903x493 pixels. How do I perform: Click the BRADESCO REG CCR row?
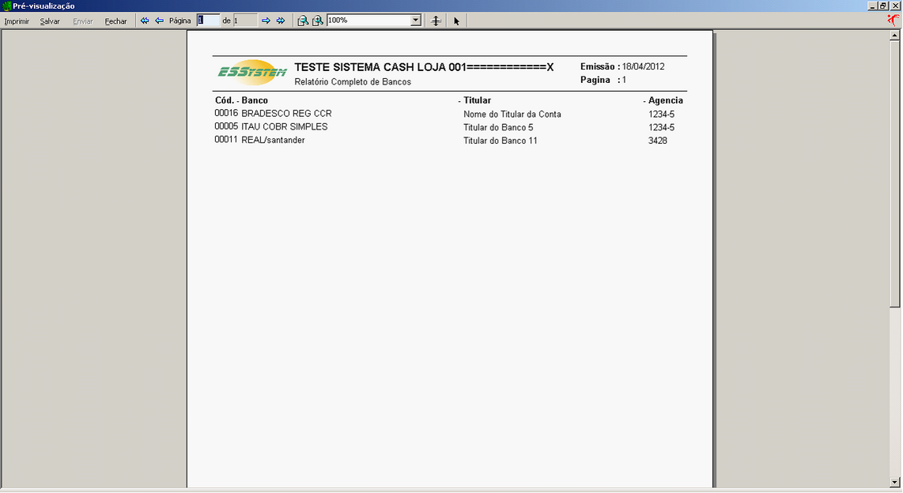pyautogui.click(x=286, y=114)
